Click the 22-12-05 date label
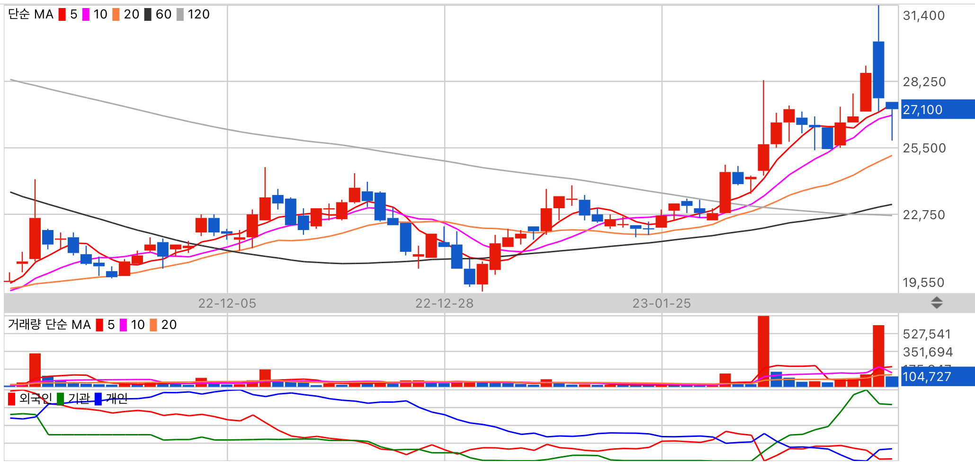Screen dimensions: 975x470 227,303
